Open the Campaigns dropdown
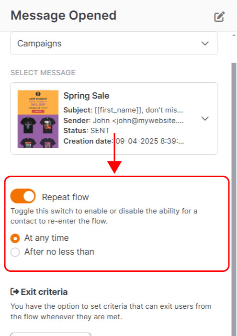Viewport: 237px width, 336px height. click(114, 44)
